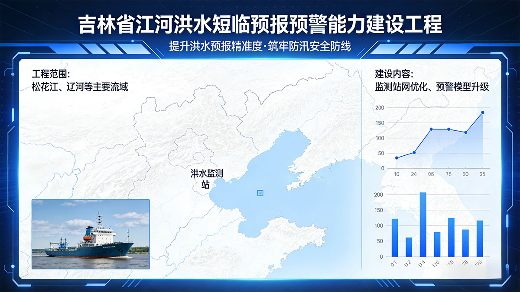Click the line chart point above 80
The height and width of the screenshot is (292, 520).
click(466, 132)
